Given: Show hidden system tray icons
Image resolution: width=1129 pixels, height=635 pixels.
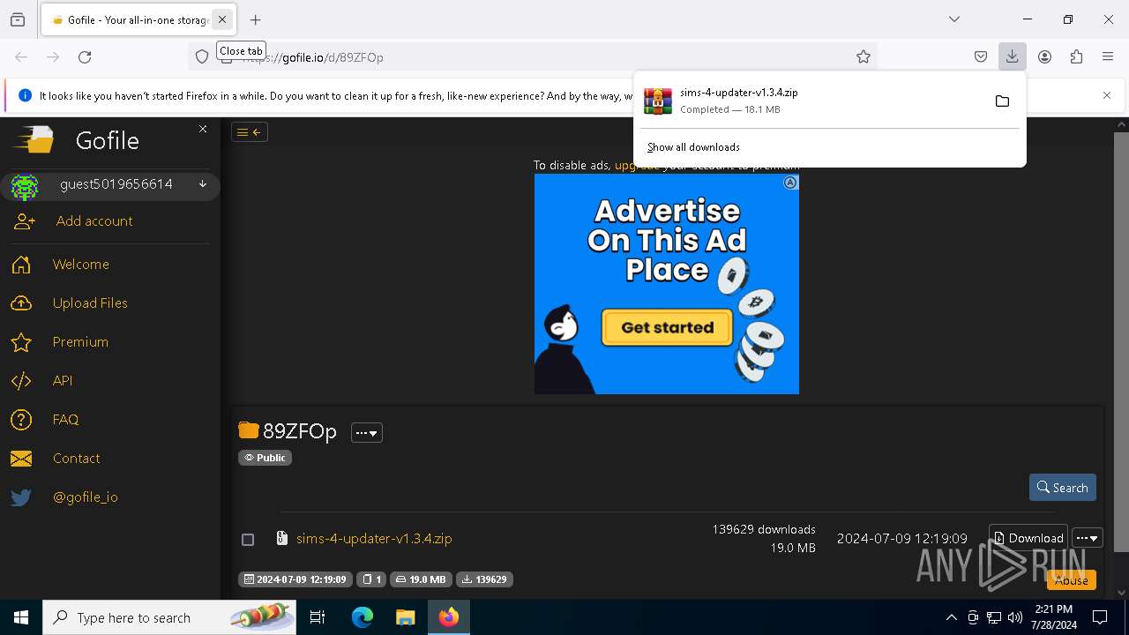Looking at the screenshot, I should 951,617.
